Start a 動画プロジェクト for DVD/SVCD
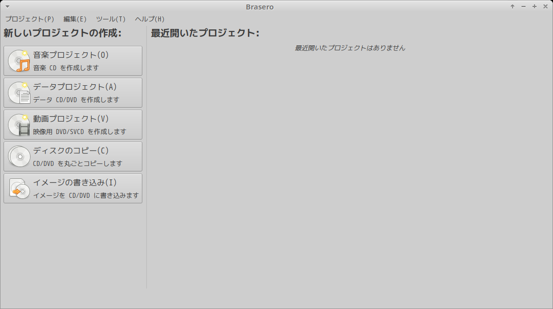Viewport: 553px width, 309px height. tap(73, 124)
